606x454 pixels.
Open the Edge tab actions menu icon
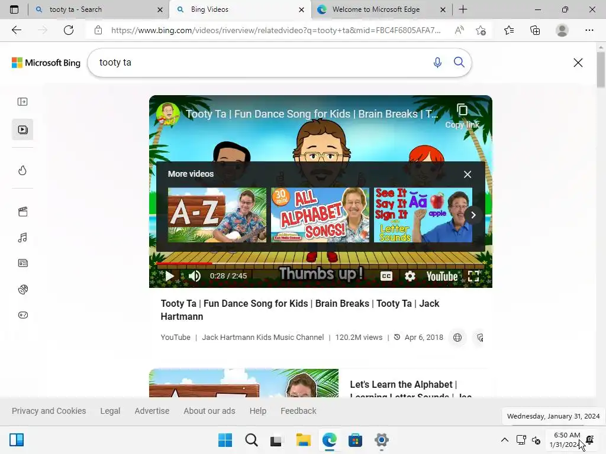tap(14, 9)
